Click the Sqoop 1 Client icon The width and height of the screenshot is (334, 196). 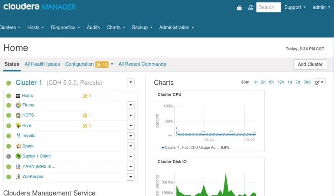coord(18,156)
